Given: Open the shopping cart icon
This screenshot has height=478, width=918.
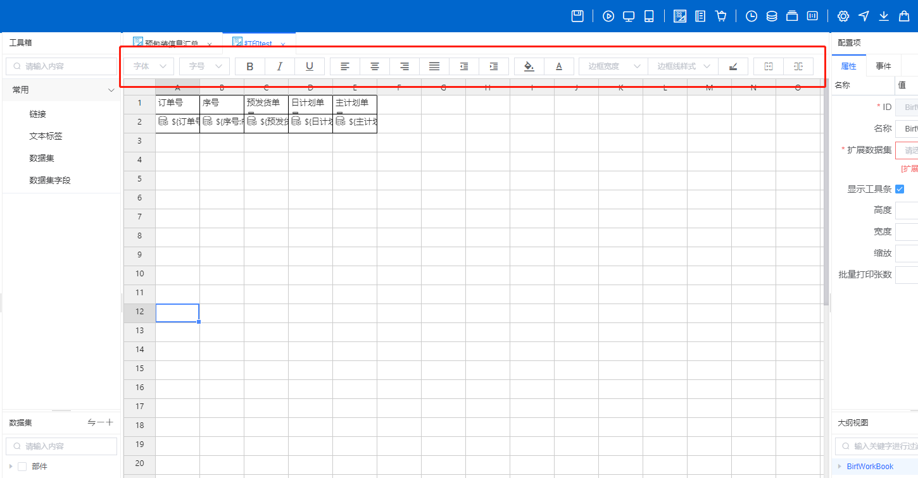Looking at the screenshot, I should [x=720, y=16].
